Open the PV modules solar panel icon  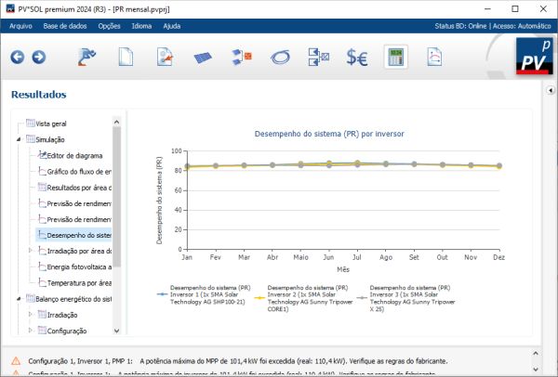pyautogui.click(x=202, y=58)
